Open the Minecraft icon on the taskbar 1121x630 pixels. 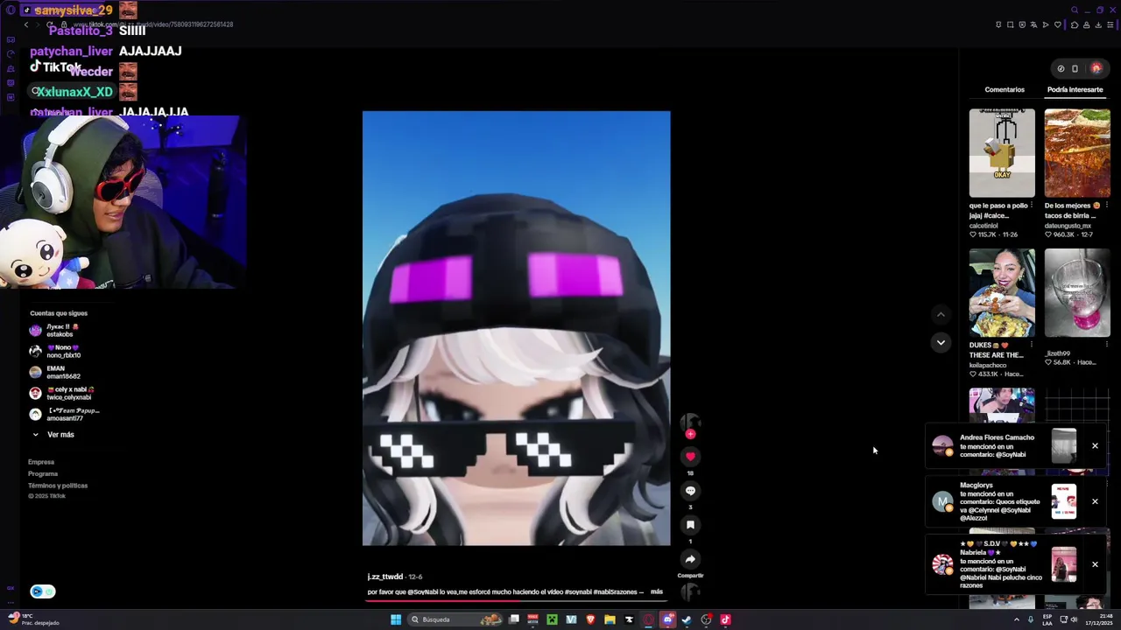click(x=552, y=619)
